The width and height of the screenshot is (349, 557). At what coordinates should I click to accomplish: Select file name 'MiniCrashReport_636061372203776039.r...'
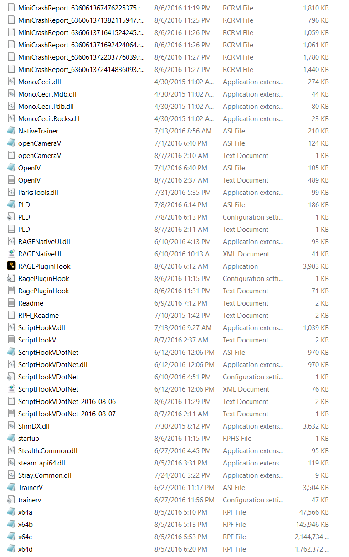coord(82,57)
